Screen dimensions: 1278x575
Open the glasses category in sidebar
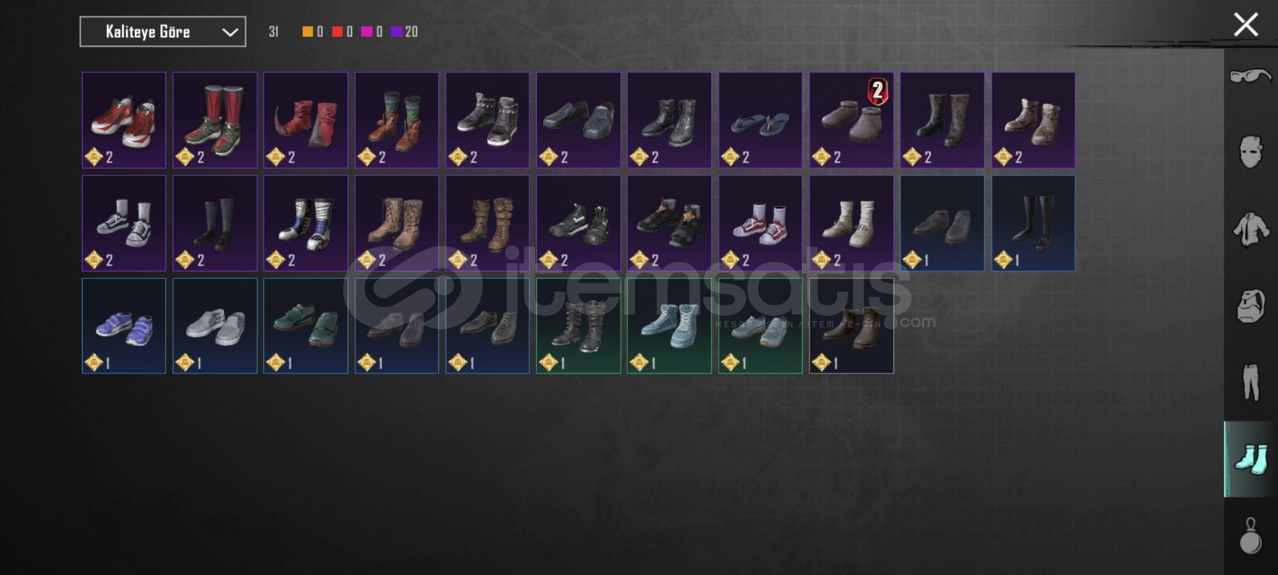coord(1250,77)
